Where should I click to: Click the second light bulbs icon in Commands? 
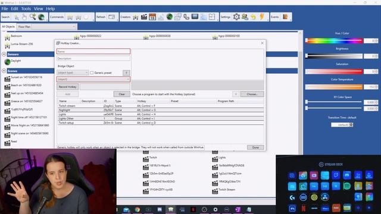78,17
